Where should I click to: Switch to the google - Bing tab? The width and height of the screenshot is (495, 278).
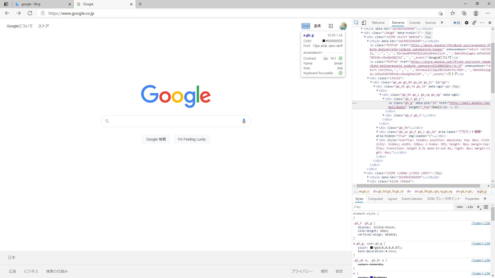43,4
